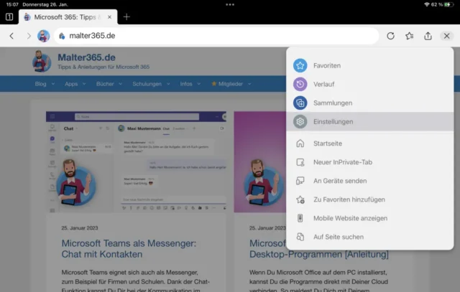Image resolution: width=460 pixels, height=292 pixels.
Task: Reload the page with refresh icon
Action: 390,36
